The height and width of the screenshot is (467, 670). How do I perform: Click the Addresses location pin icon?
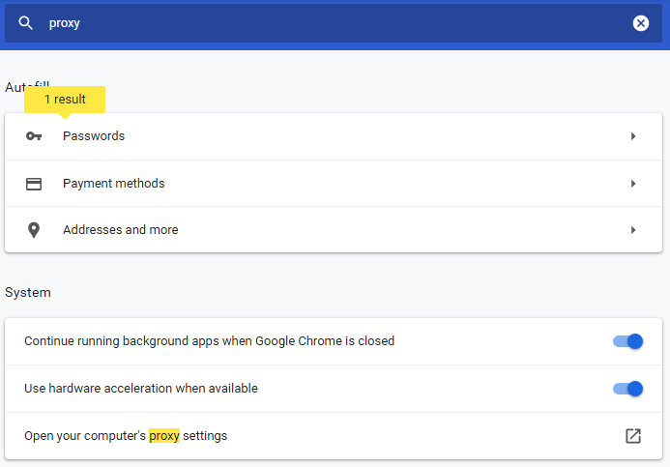pos(34,230)
